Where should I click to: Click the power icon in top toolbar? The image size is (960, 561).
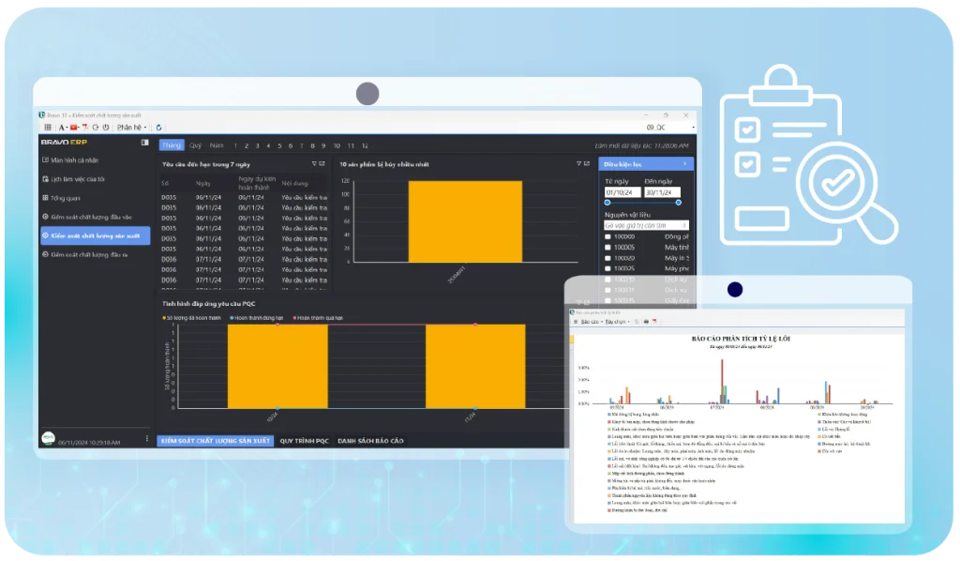(x=106, y=127)
